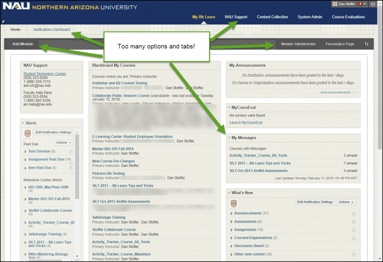
Task: Collapse the Alerts module
Action: 23,123
